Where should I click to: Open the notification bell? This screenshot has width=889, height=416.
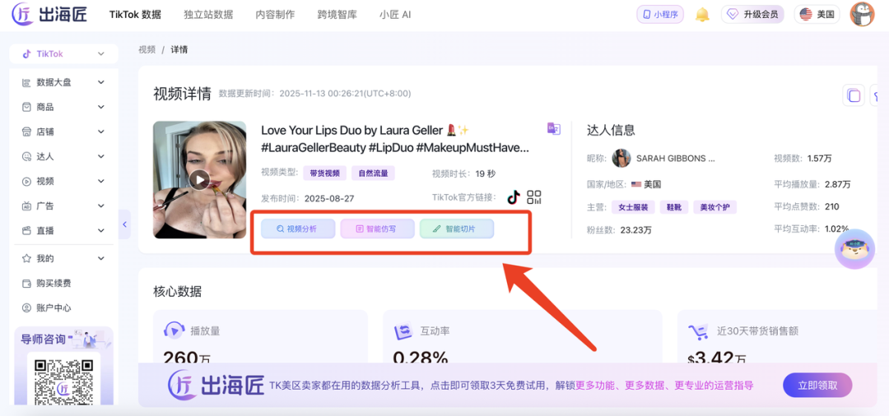[702, 15]
